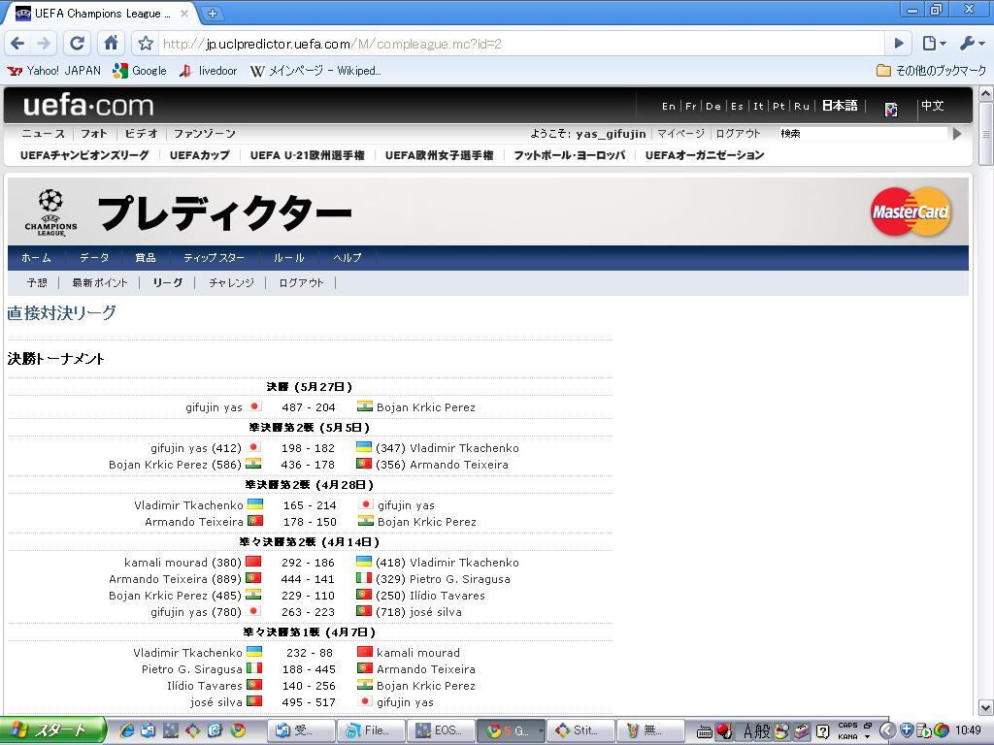
Task: Open the ニュース section
Action: [43, 134]
